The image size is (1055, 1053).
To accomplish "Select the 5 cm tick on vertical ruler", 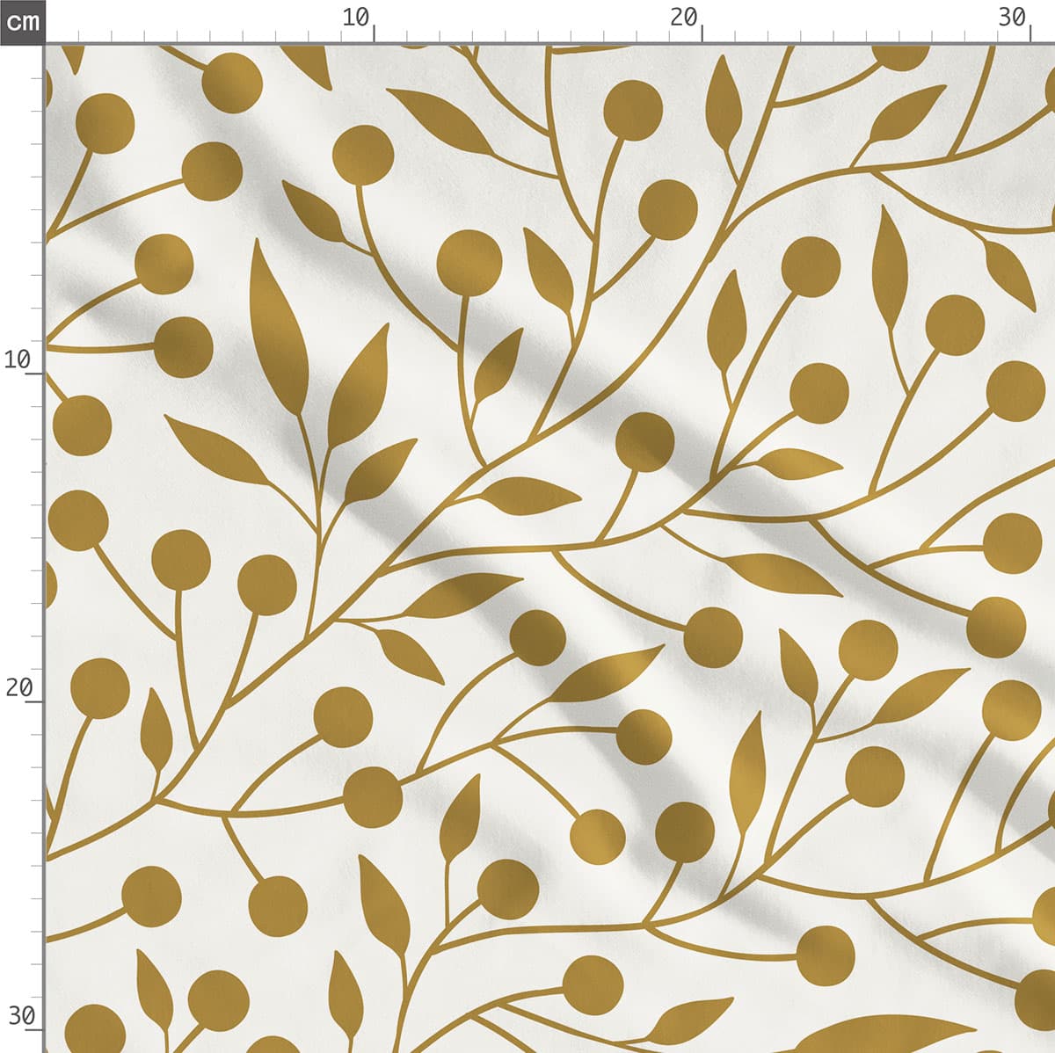I will (x=35, y=210).
